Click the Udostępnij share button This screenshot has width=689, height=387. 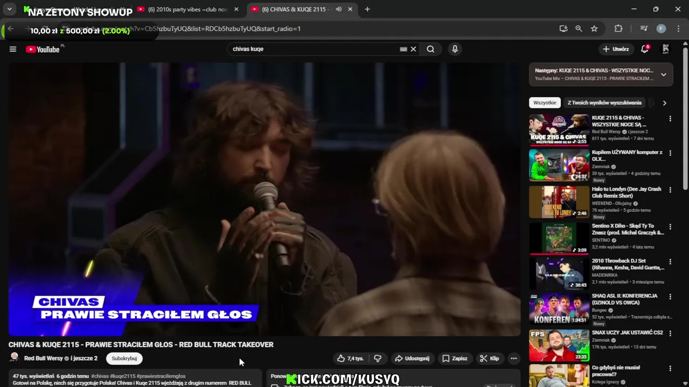412,359
